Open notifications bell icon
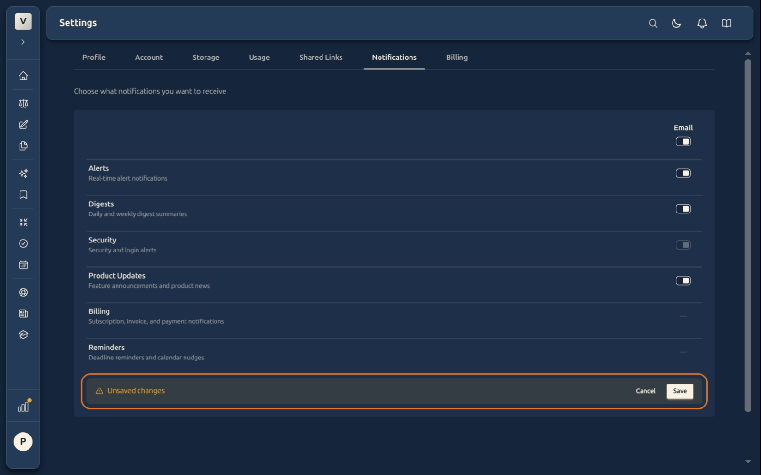Screen dimensions: 761x475 (x=702, y=23)
